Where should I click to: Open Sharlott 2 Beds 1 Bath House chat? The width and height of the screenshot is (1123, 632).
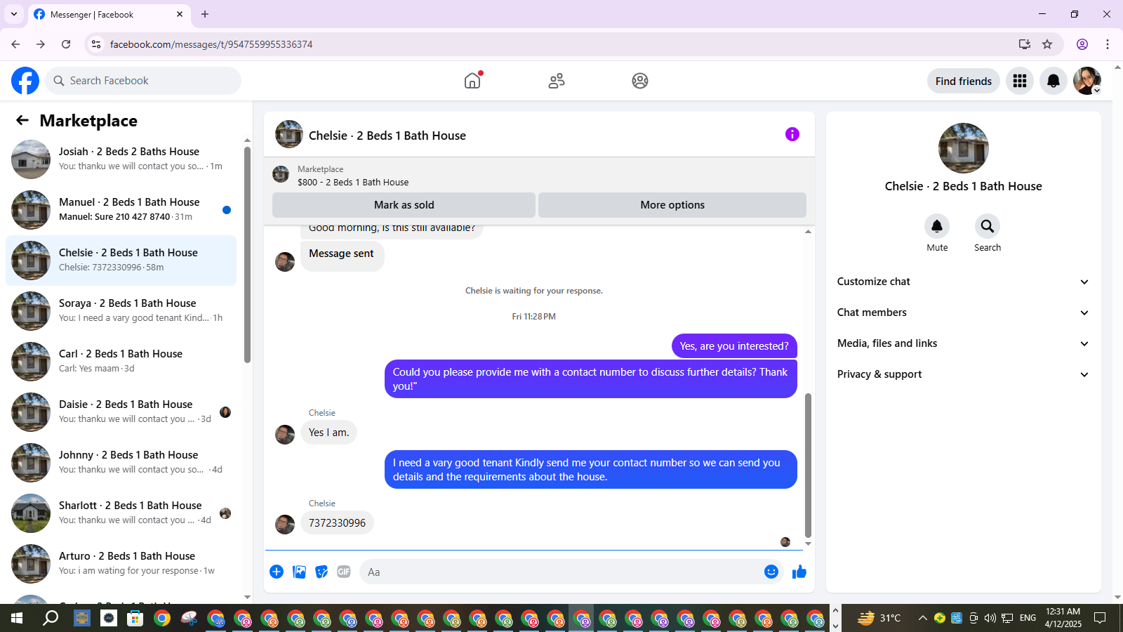(x=121, y=513)
